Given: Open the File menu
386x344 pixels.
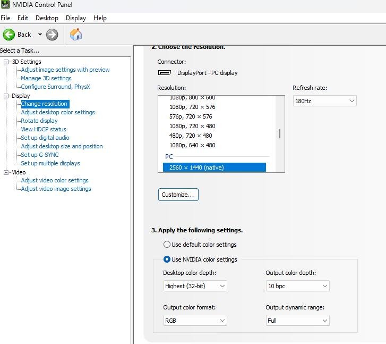Looking at the screenshot, I should 5,18.
